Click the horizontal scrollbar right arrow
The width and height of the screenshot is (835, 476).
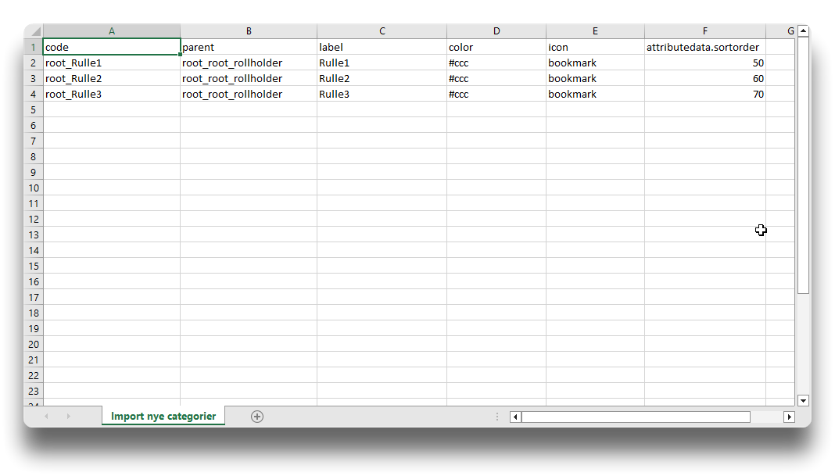tap(789, 417)
